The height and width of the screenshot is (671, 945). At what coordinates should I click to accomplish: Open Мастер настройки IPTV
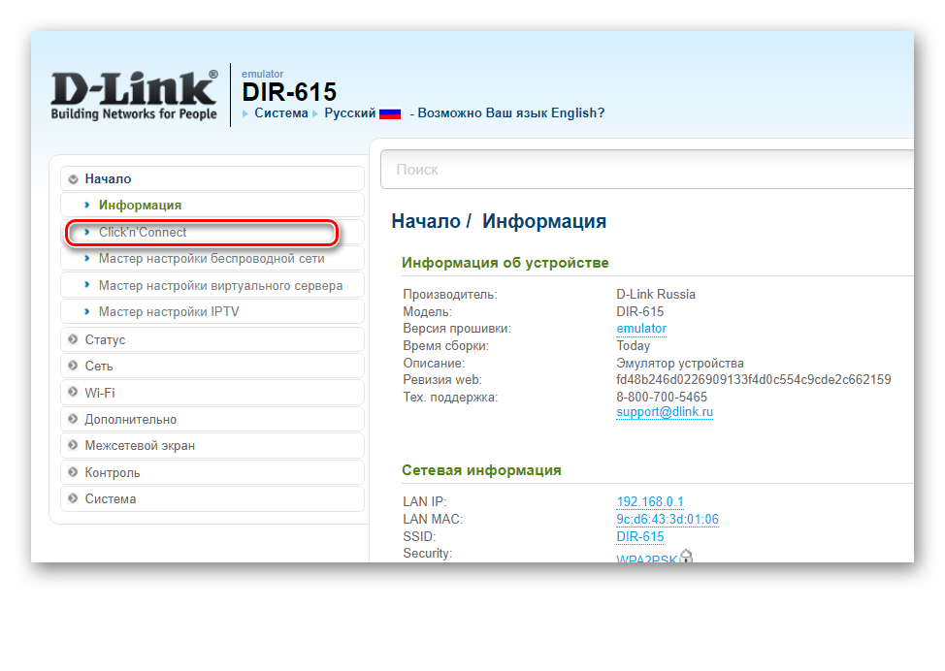pyautogui.click(x=212, y=311)
